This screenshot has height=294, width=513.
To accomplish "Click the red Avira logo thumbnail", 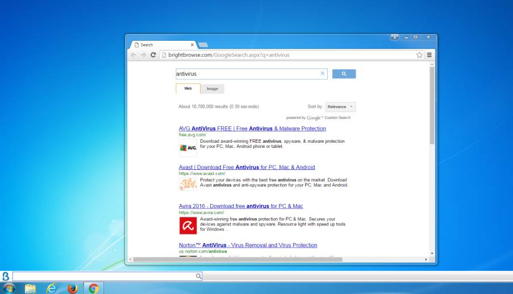I will [188, 225].
